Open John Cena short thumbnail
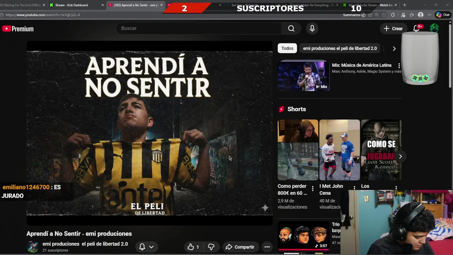Screen dimensions: 453x255 [x=339, y=150]
